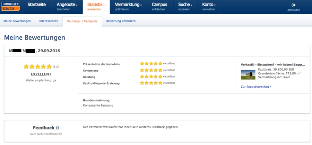Click the Beratung star rating

pos(151,76)
